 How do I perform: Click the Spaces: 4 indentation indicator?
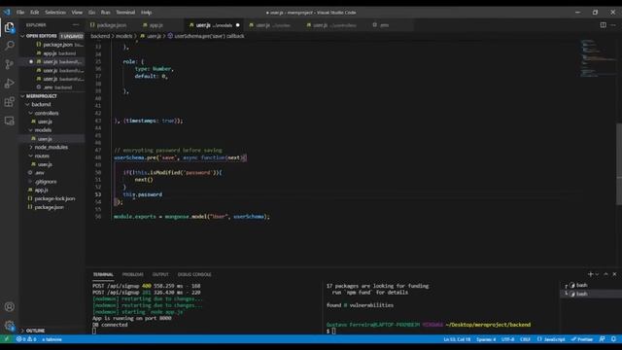pyautogui.click(x=486, y=339)
